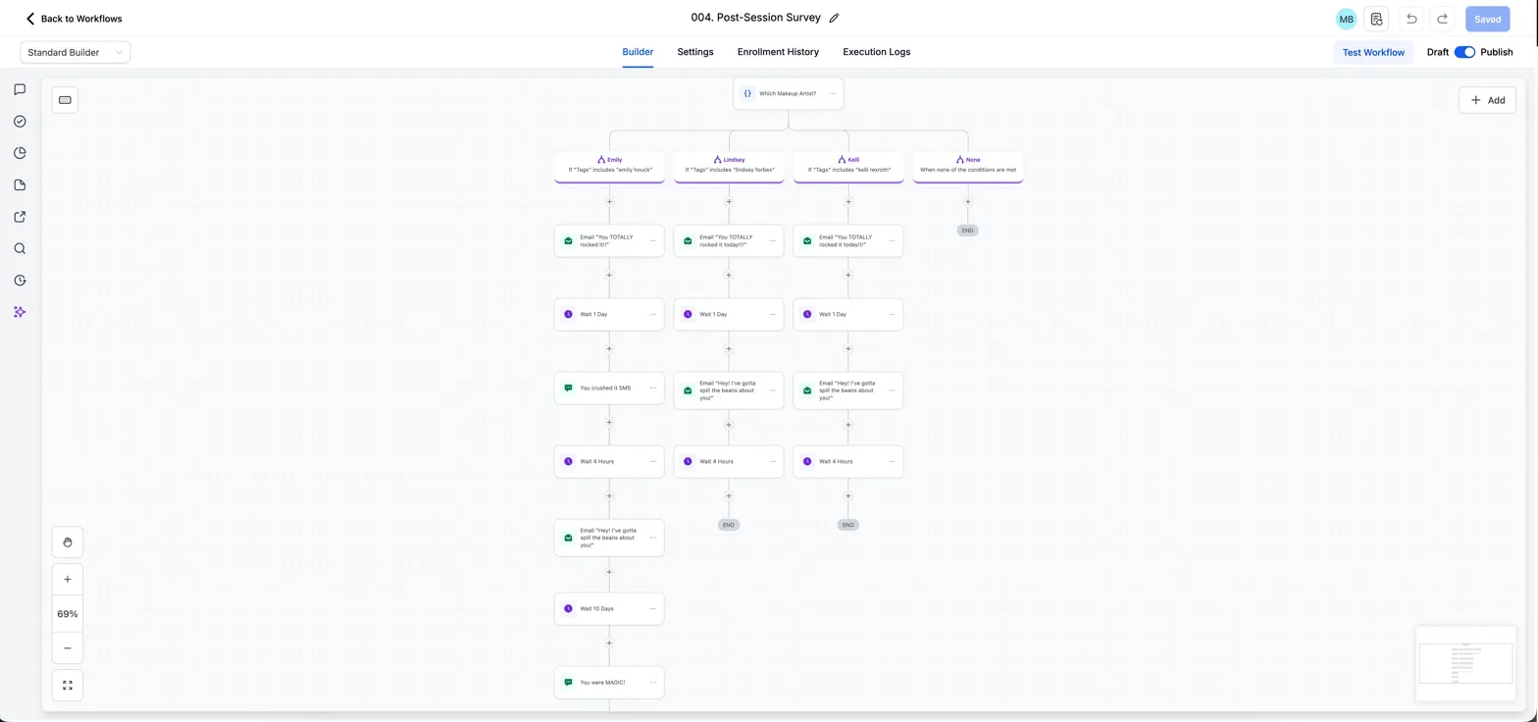Add a step directly under the Emily branch
Image resolution: width=1538 pixels, height=722 pixels.
(x=609, y=202)
